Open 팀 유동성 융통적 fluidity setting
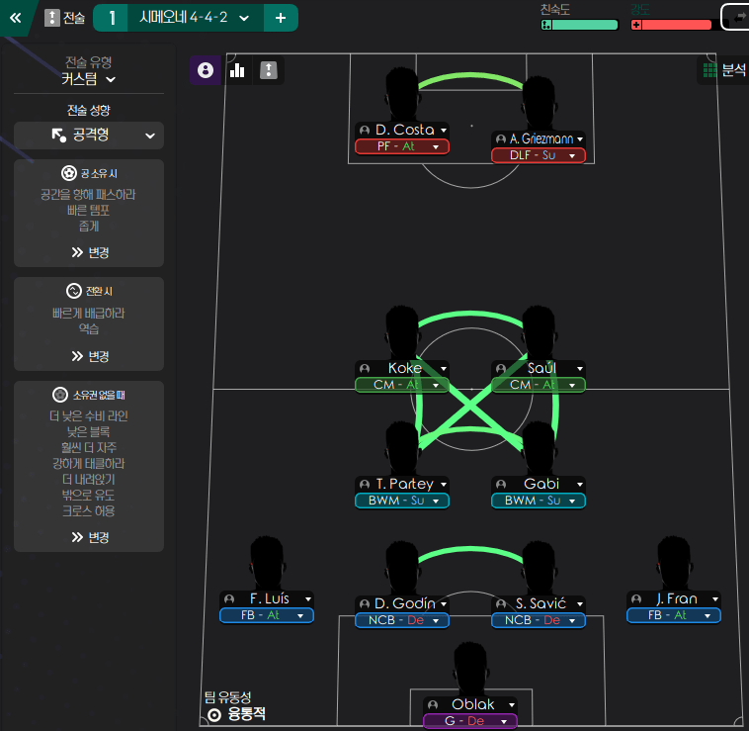 [235, 706]
